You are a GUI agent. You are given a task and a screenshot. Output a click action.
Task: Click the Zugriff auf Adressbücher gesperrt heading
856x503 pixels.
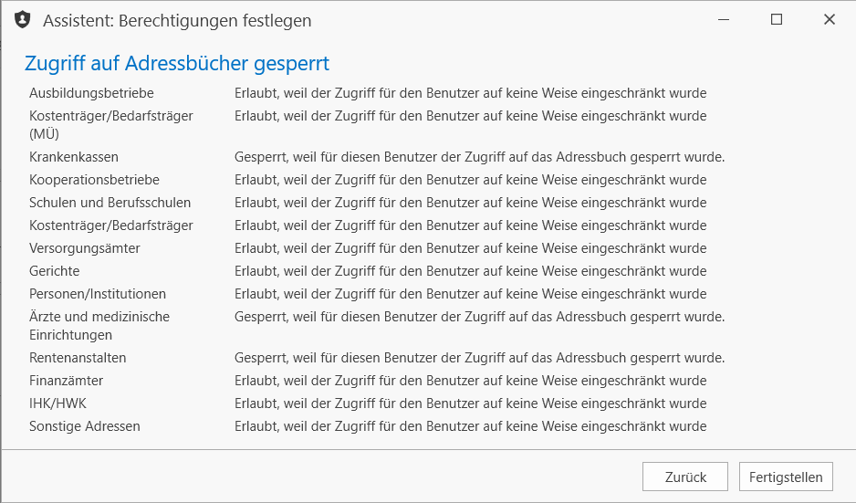tap(177, 63)
